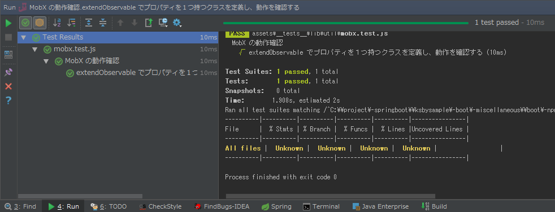Pin the Run tab with pin icon
Image resolution: width=555 pixels, height=212 pixels.
pos(8,72)
